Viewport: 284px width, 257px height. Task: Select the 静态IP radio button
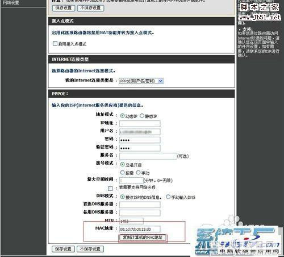(142, 116)
